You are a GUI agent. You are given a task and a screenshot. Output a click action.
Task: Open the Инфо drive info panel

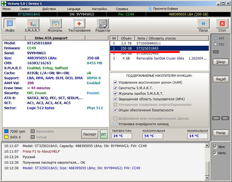click(10, 24)
